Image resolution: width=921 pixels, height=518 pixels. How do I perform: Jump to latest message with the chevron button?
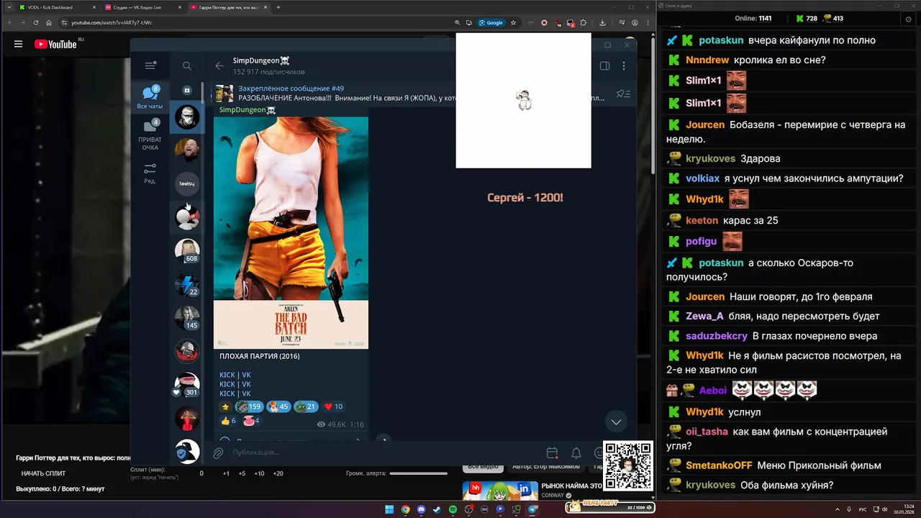pyautogui.click(x=616, y=422)
